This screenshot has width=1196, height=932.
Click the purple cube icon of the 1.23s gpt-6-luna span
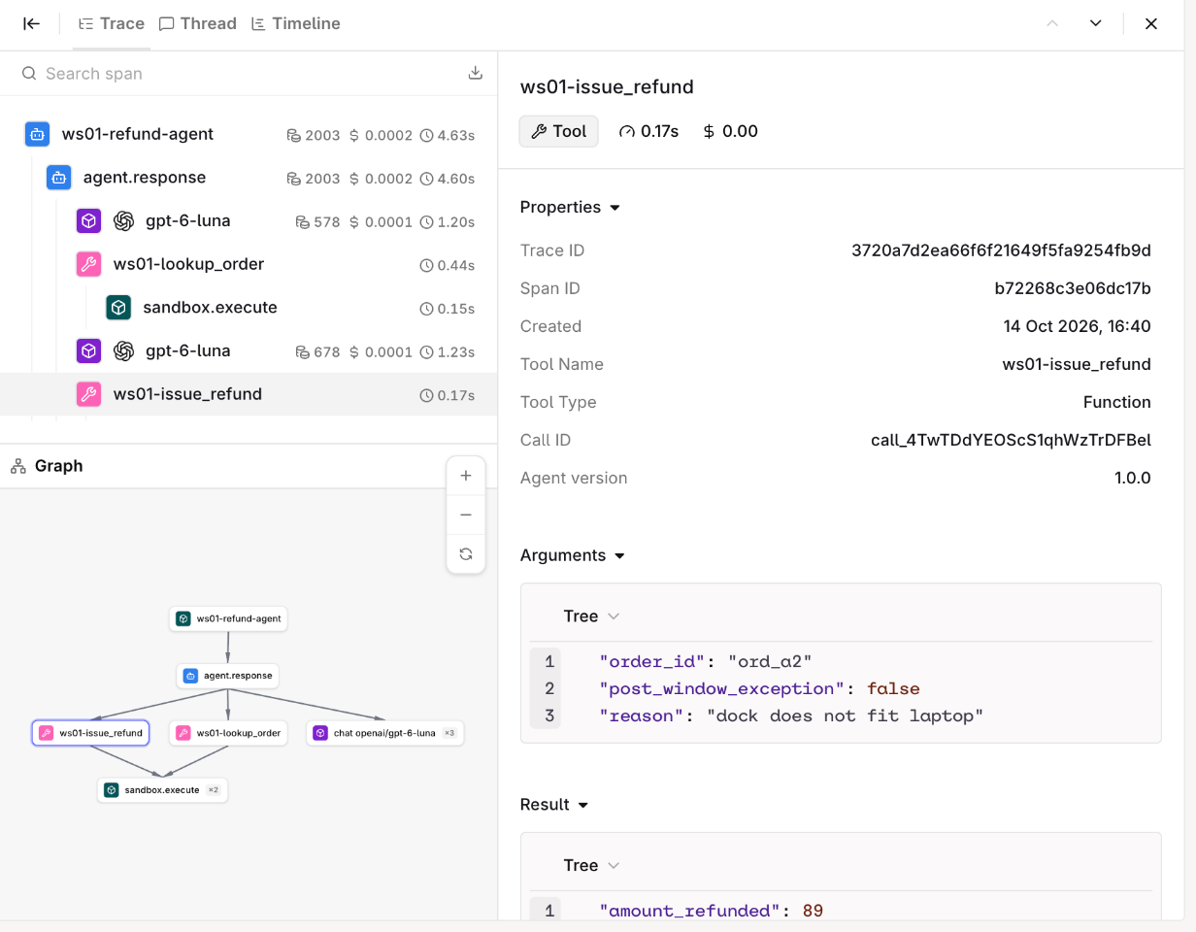(x=88, y=351)
